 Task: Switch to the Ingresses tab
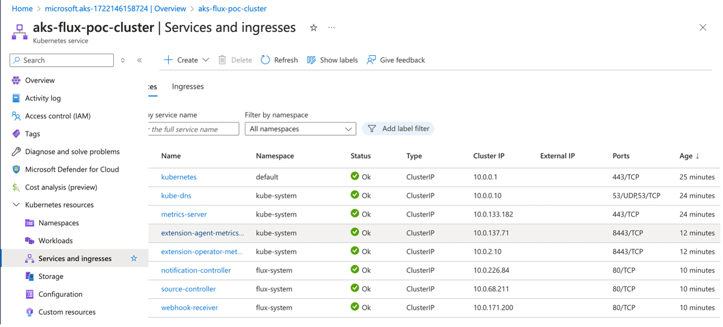click(188, 87)
